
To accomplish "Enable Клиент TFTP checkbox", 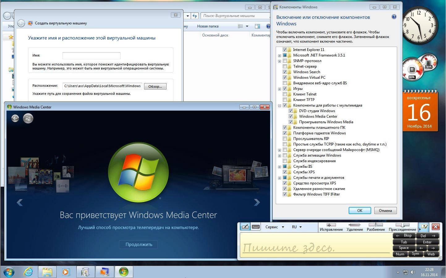I will click(285, 100).
